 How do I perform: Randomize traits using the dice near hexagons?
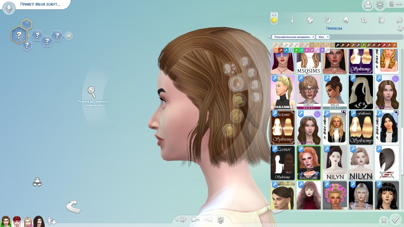68,36
